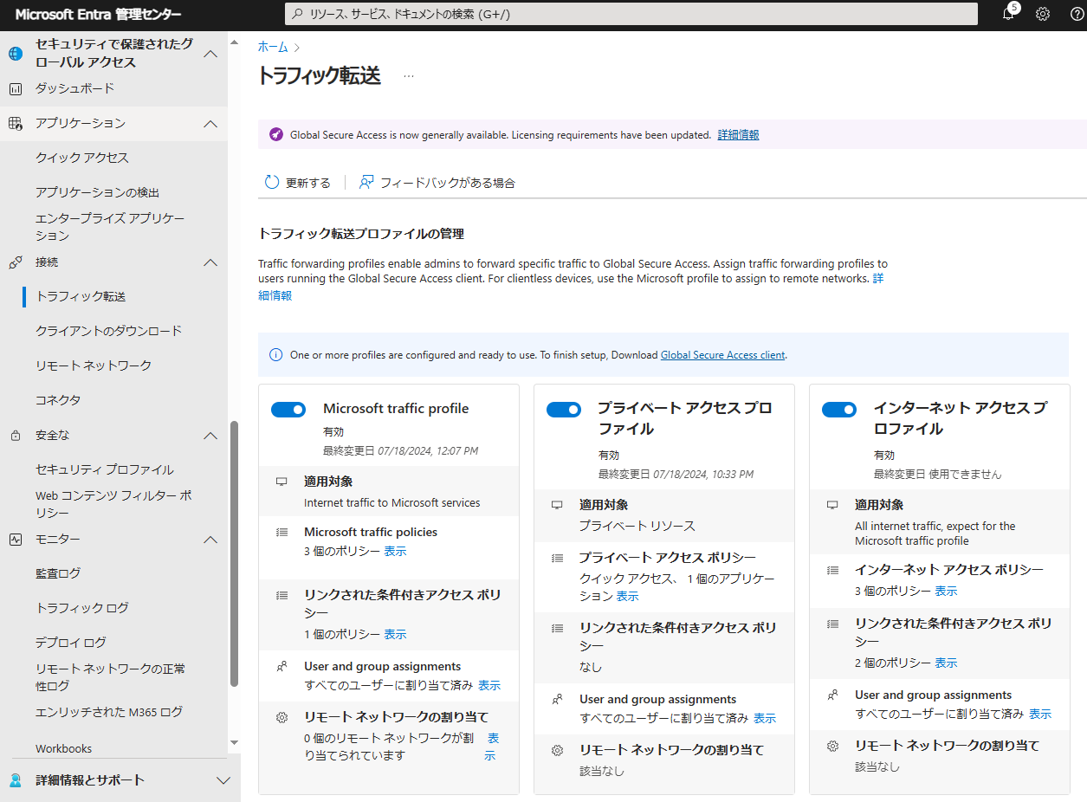View the 3 Microsoft traffic policies 表示 link

click(x=395, y=552)
